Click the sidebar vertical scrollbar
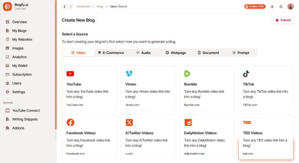The image size is (299, 163). pos(56,65)
